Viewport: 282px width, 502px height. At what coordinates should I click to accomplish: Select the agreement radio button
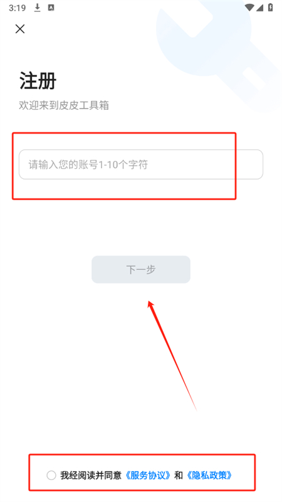click(51, 475)
